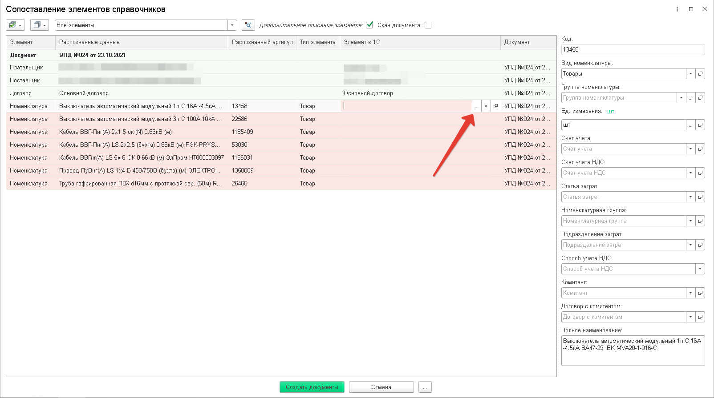This screenshot has height=398, width=714.
Task: Expand the Вид номенклатуры dropdown arrow
Action: coord(691,74)
